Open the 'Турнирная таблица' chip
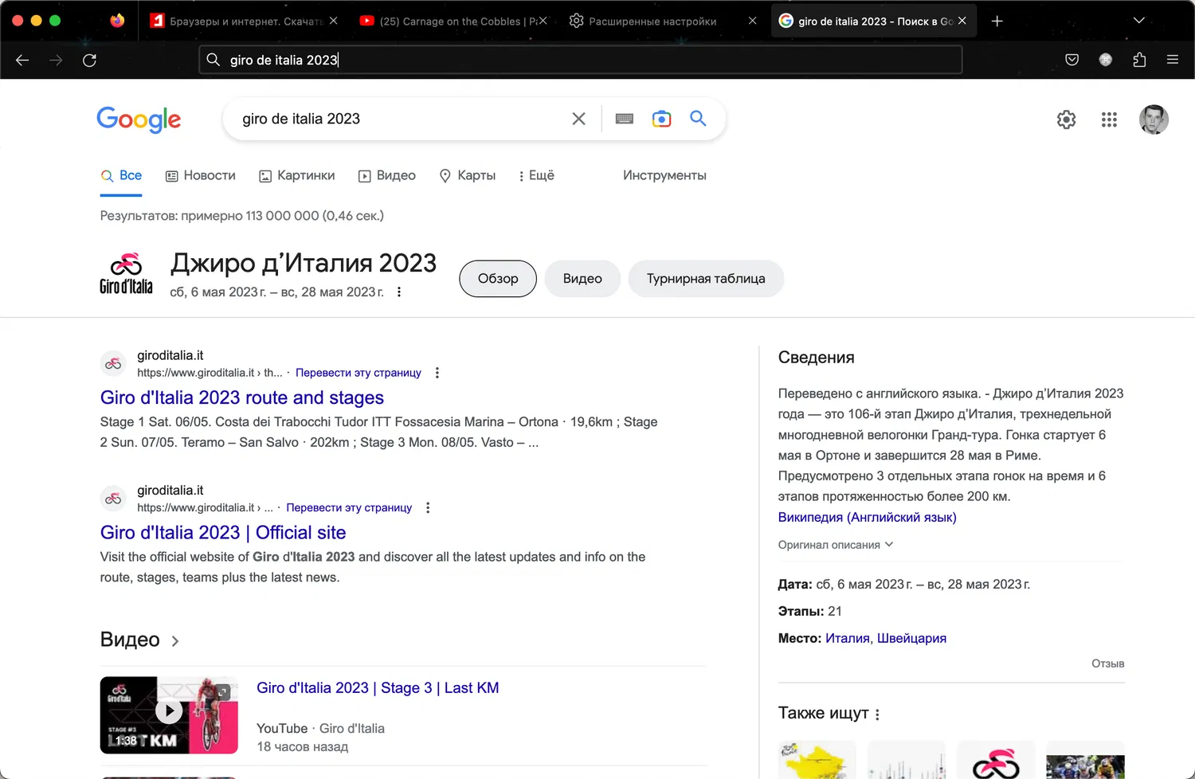 (706, 279)
